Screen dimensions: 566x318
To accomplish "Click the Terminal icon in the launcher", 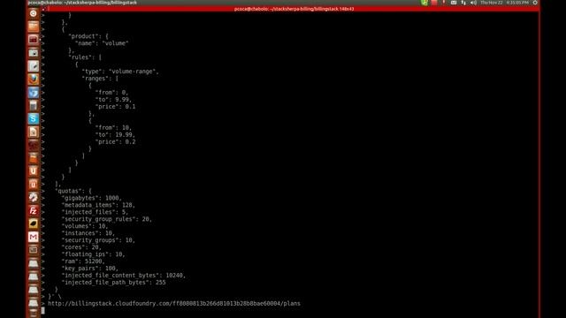I will click(34, 40).
